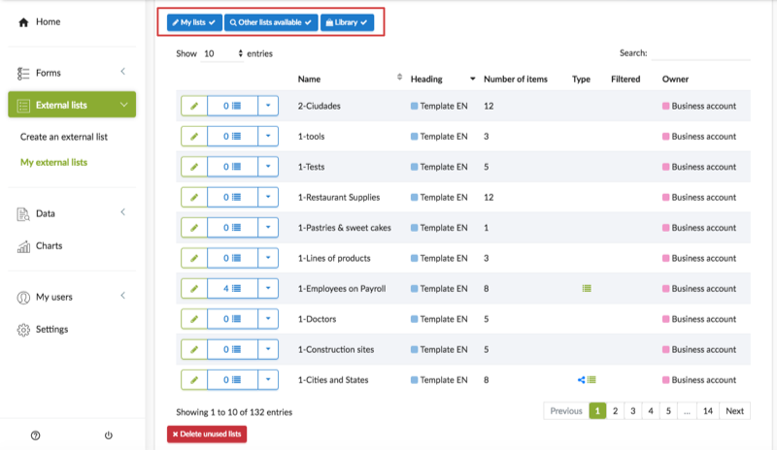View forms count for 1-Doctors
This screenshot has height=450, width=777.
pos(232,319)
